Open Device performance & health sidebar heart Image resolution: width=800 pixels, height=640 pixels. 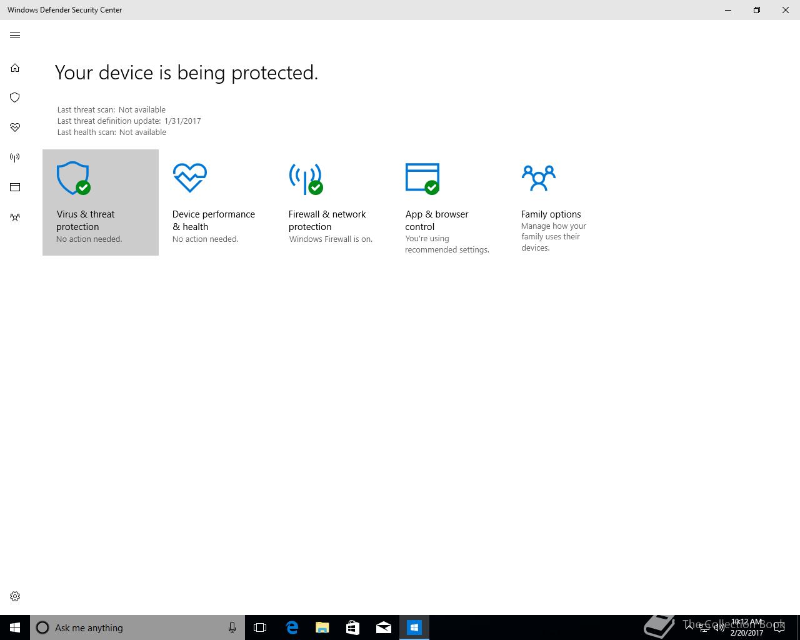click(x=15, y=127)
